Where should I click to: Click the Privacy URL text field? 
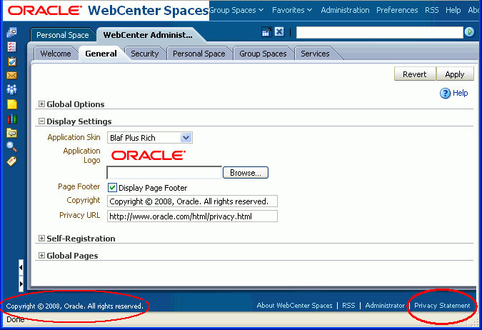coord(192,216)
